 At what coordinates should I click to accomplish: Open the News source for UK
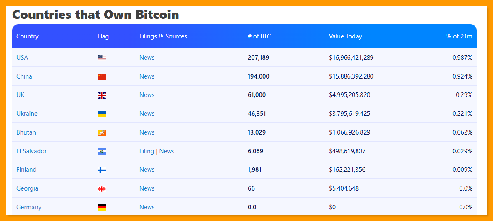coord(147,95)
